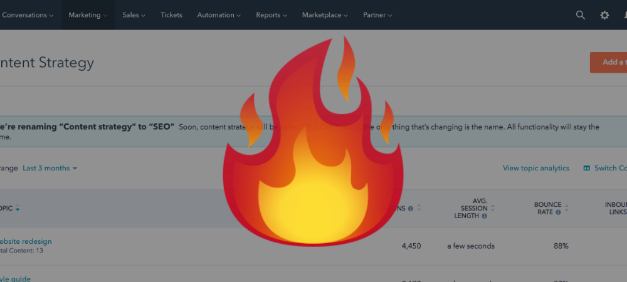Expand the Partner menu
This screenshot has height=282, width=627.
tap(377, 15)
